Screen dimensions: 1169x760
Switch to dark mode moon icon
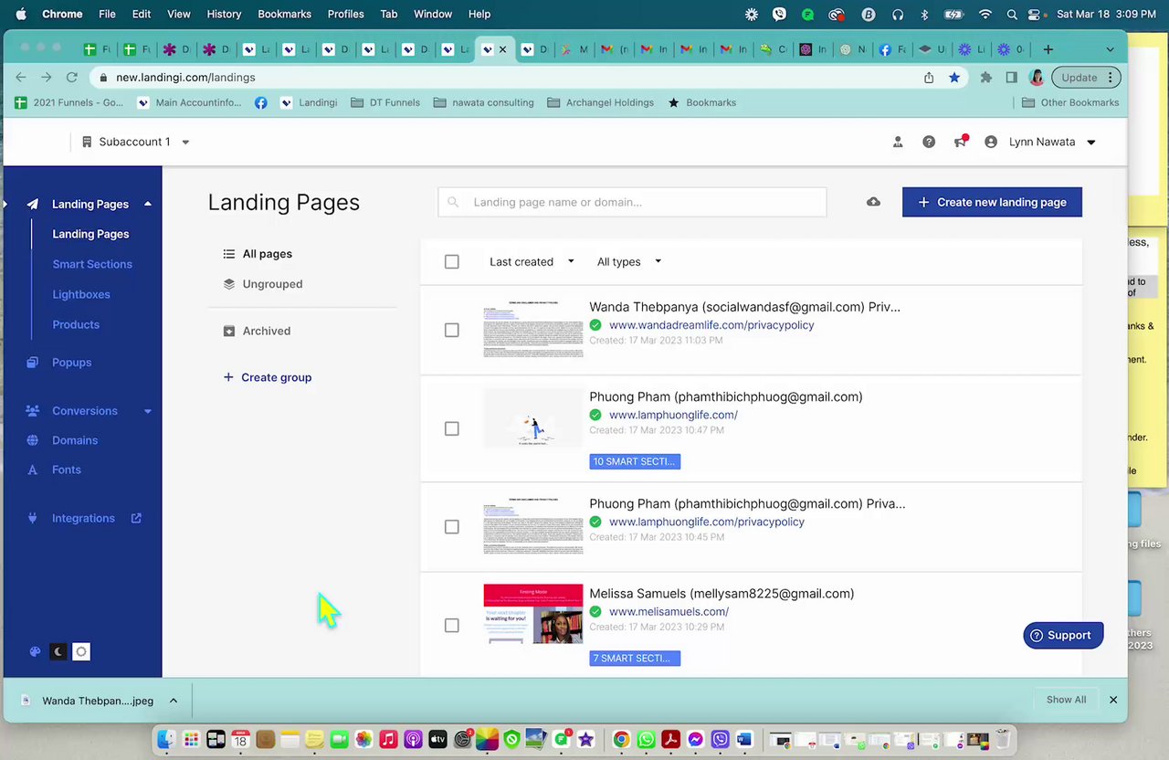tap(58, 651)
